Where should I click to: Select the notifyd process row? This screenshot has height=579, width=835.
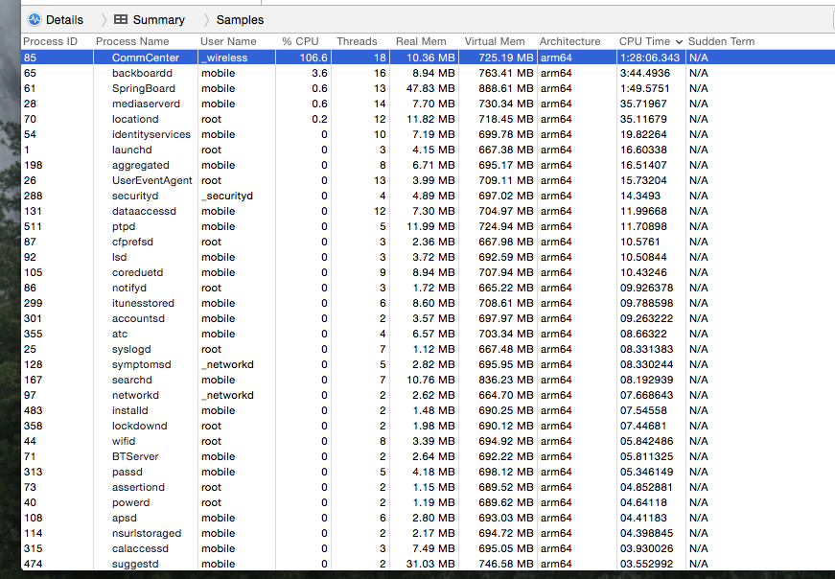pos(428,288)
